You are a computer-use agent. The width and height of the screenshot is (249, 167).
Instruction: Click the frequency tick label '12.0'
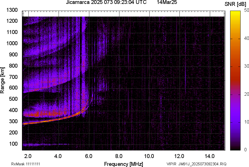pyautogui.click(x=179, y=156)
